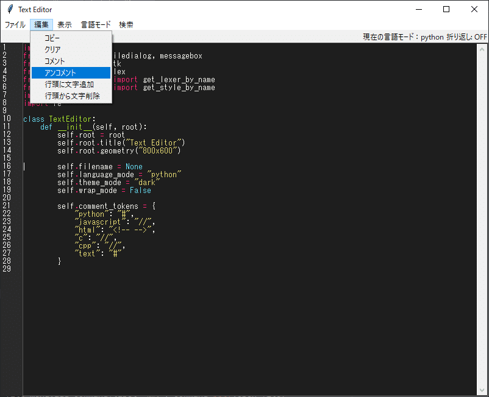Click the Python feather icon in title bar
The width and height of the screenshot is (489, 397).
9,9
